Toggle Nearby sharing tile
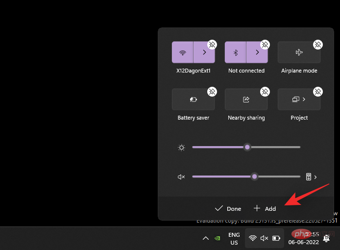The image size is (340, 250). (x=246, y=100)
